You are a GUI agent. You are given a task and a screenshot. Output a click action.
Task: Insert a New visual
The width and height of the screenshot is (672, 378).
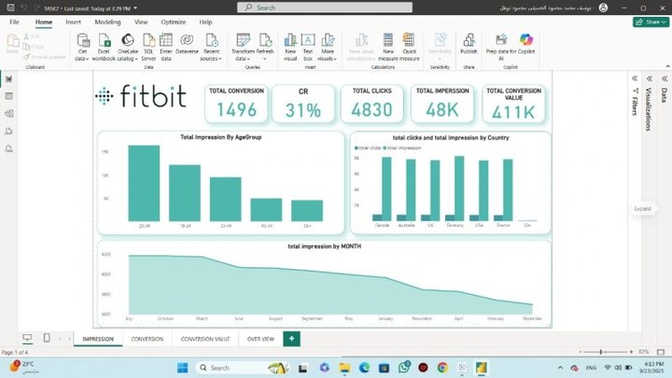click(290, 48)
